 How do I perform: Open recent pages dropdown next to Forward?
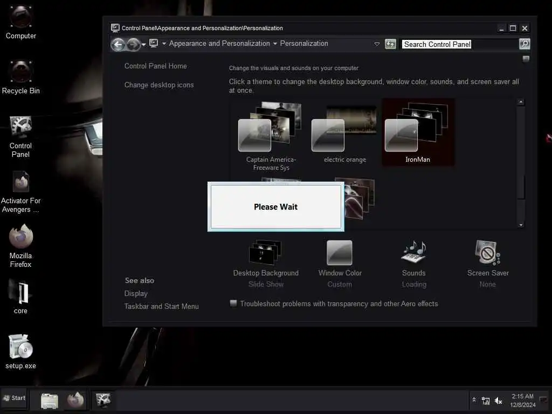click(x=143, y=45)
